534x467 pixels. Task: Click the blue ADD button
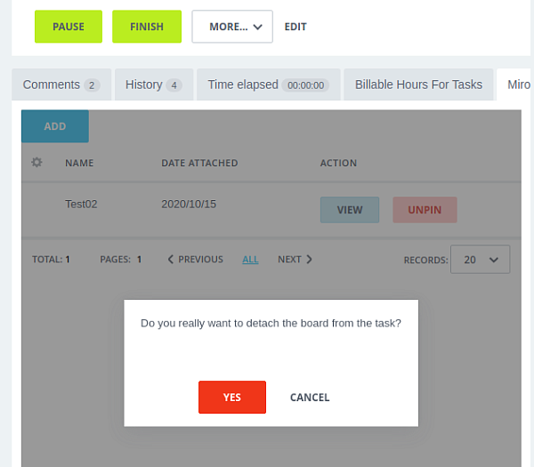pos(55,126)
